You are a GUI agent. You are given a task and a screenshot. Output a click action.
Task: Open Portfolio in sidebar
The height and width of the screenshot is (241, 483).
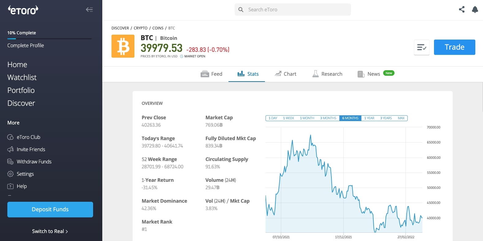[x=21, y=90]
